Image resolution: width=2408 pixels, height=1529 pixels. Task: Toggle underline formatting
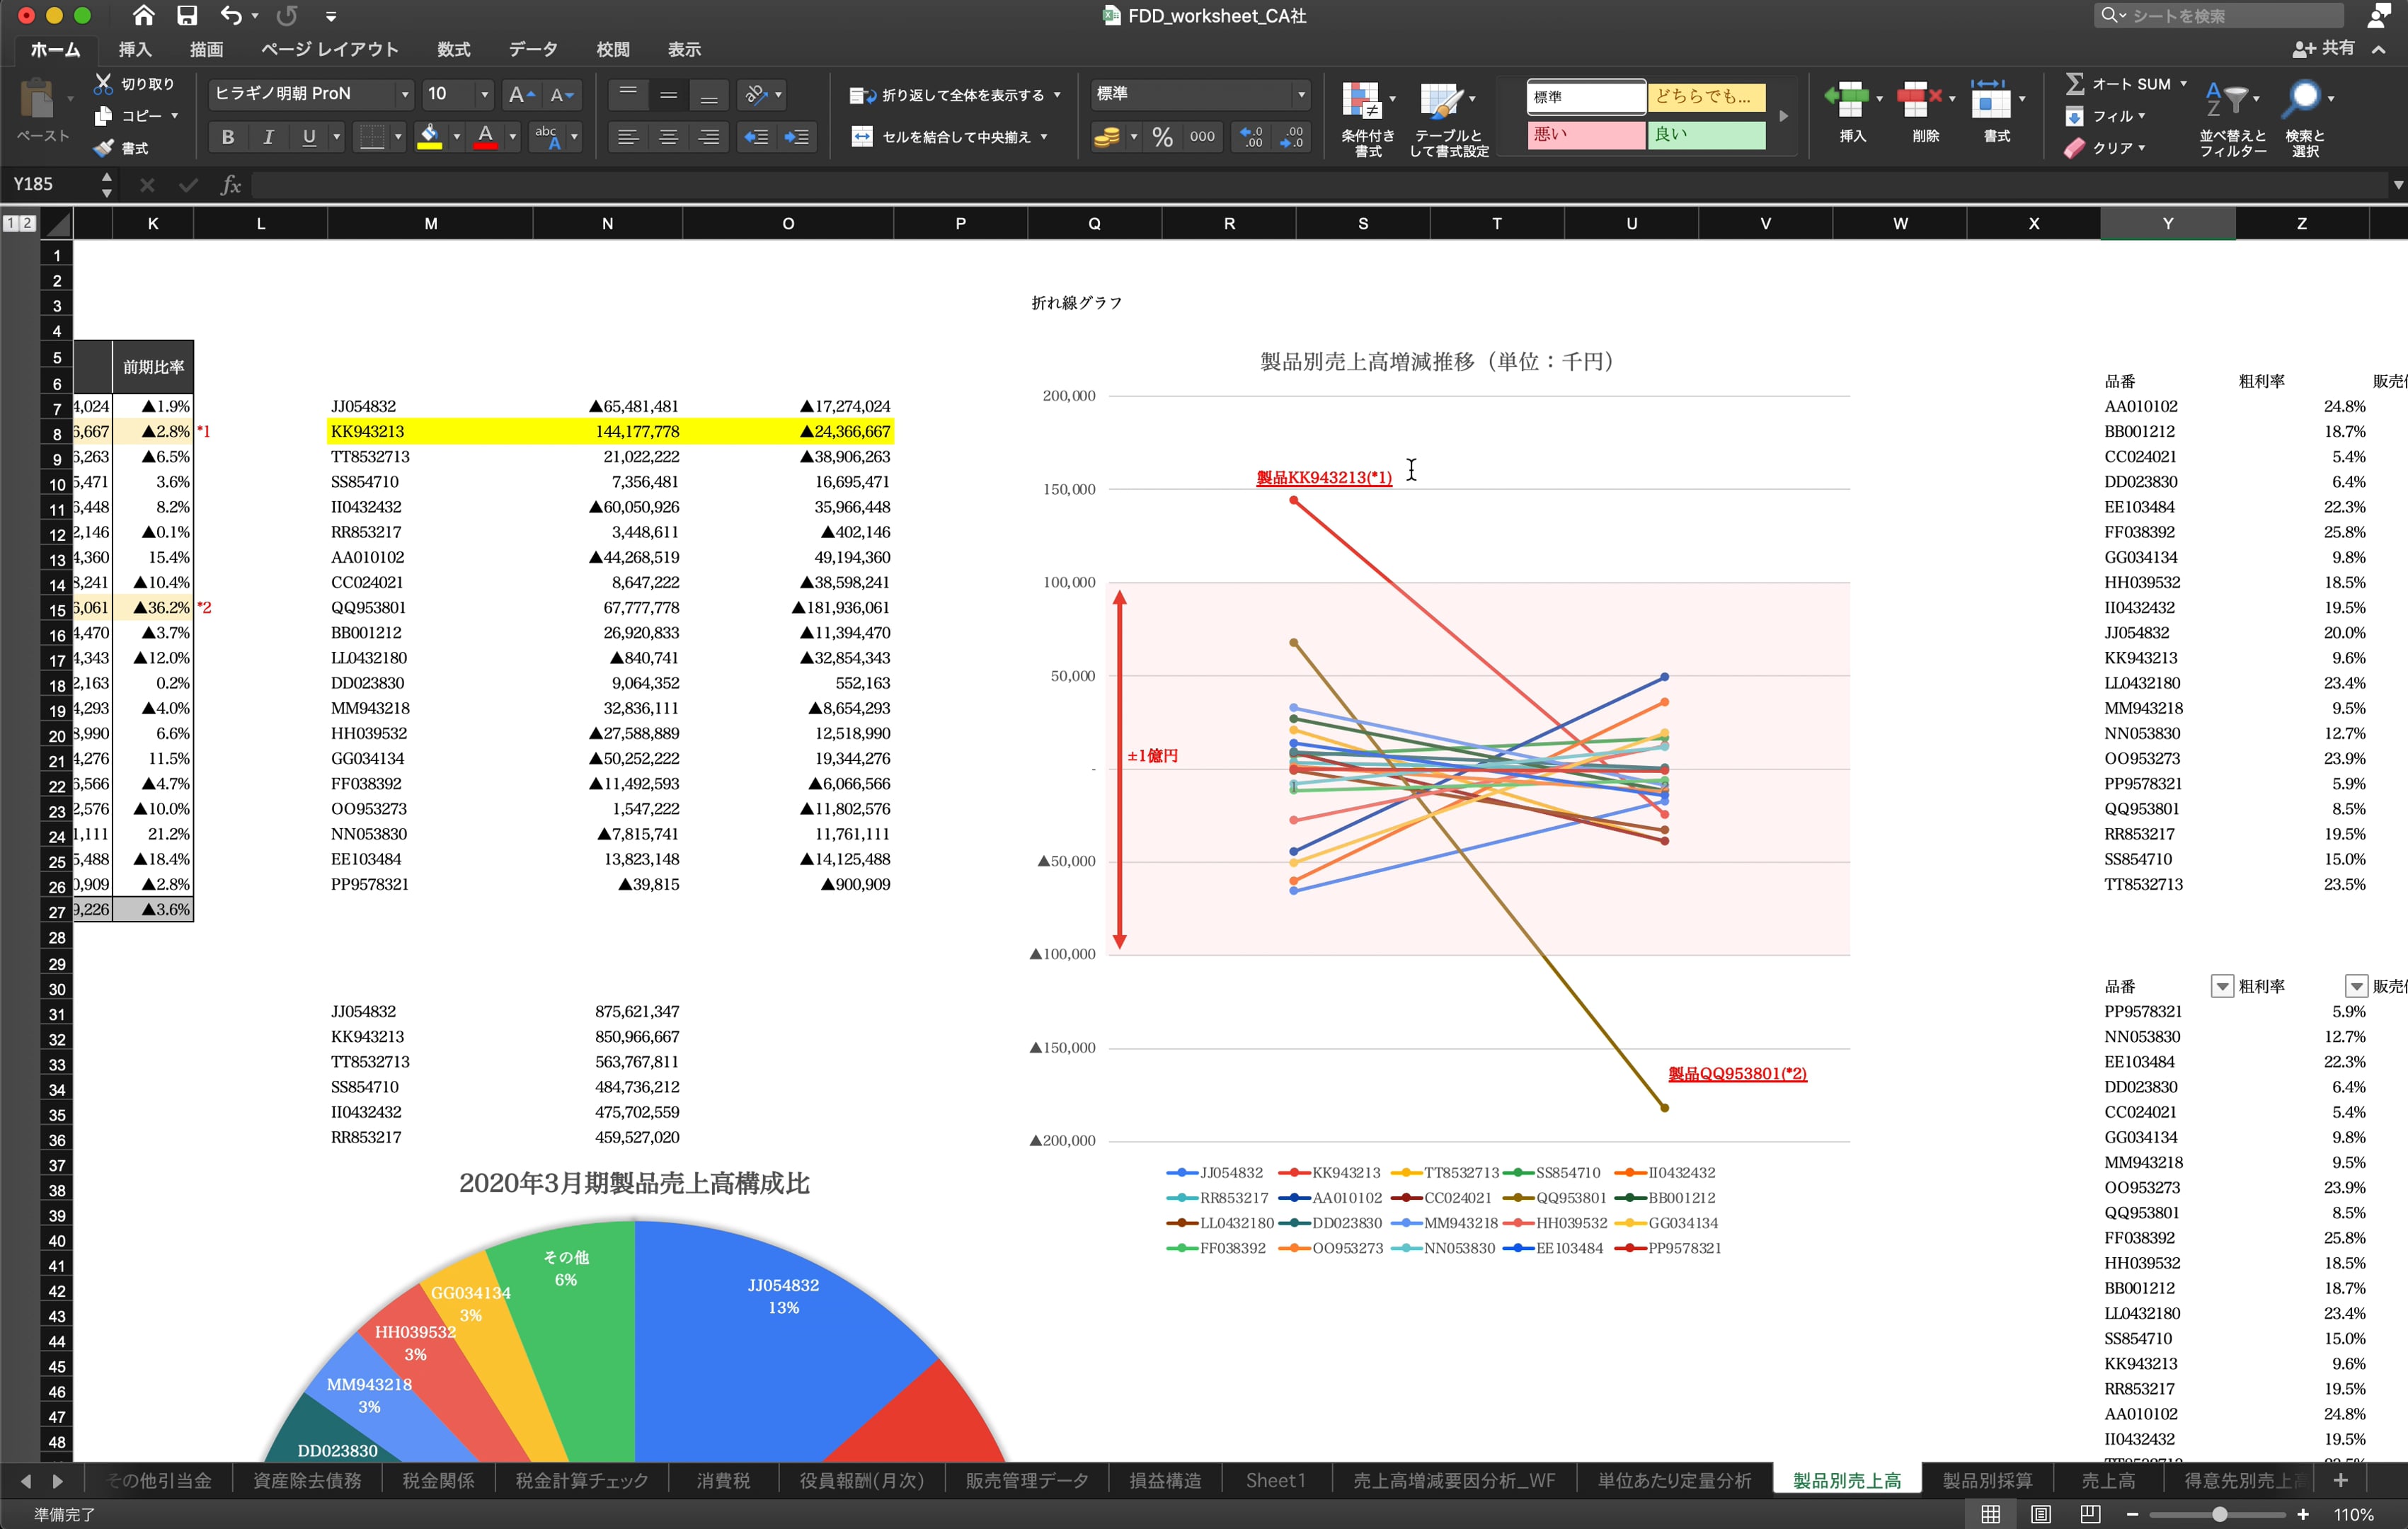[x=309, y=137]
